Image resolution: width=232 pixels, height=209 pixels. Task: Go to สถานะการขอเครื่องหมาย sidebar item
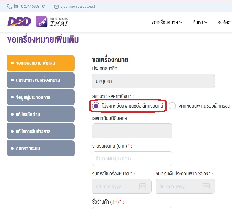41,80
